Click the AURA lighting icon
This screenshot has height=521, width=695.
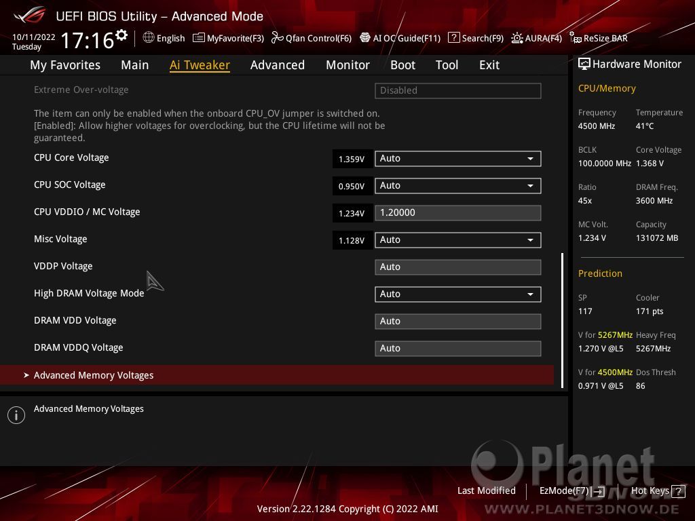tap(516, 38)
